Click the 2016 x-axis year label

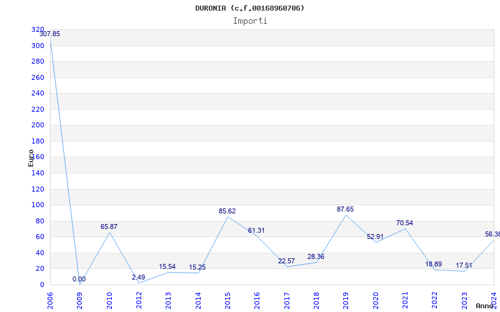[x=257, y=301]
